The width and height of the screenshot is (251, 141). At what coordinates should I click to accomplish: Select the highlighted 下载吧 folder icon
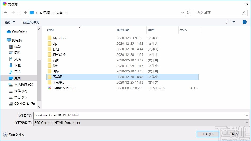[50, 77]
